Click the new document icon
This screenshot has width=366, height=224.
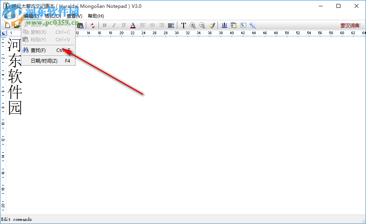click(x=7, y=26)
